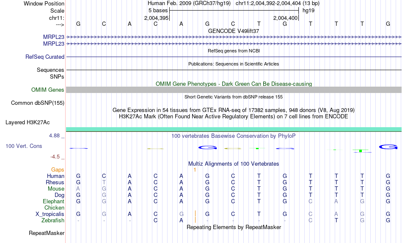Select the Rhesus alignment row label

click(x=55, y=182)
